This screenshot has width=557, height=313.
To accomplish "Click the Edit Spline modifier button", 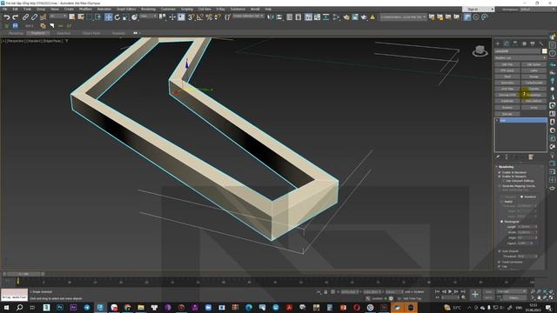I will (534, 64).
